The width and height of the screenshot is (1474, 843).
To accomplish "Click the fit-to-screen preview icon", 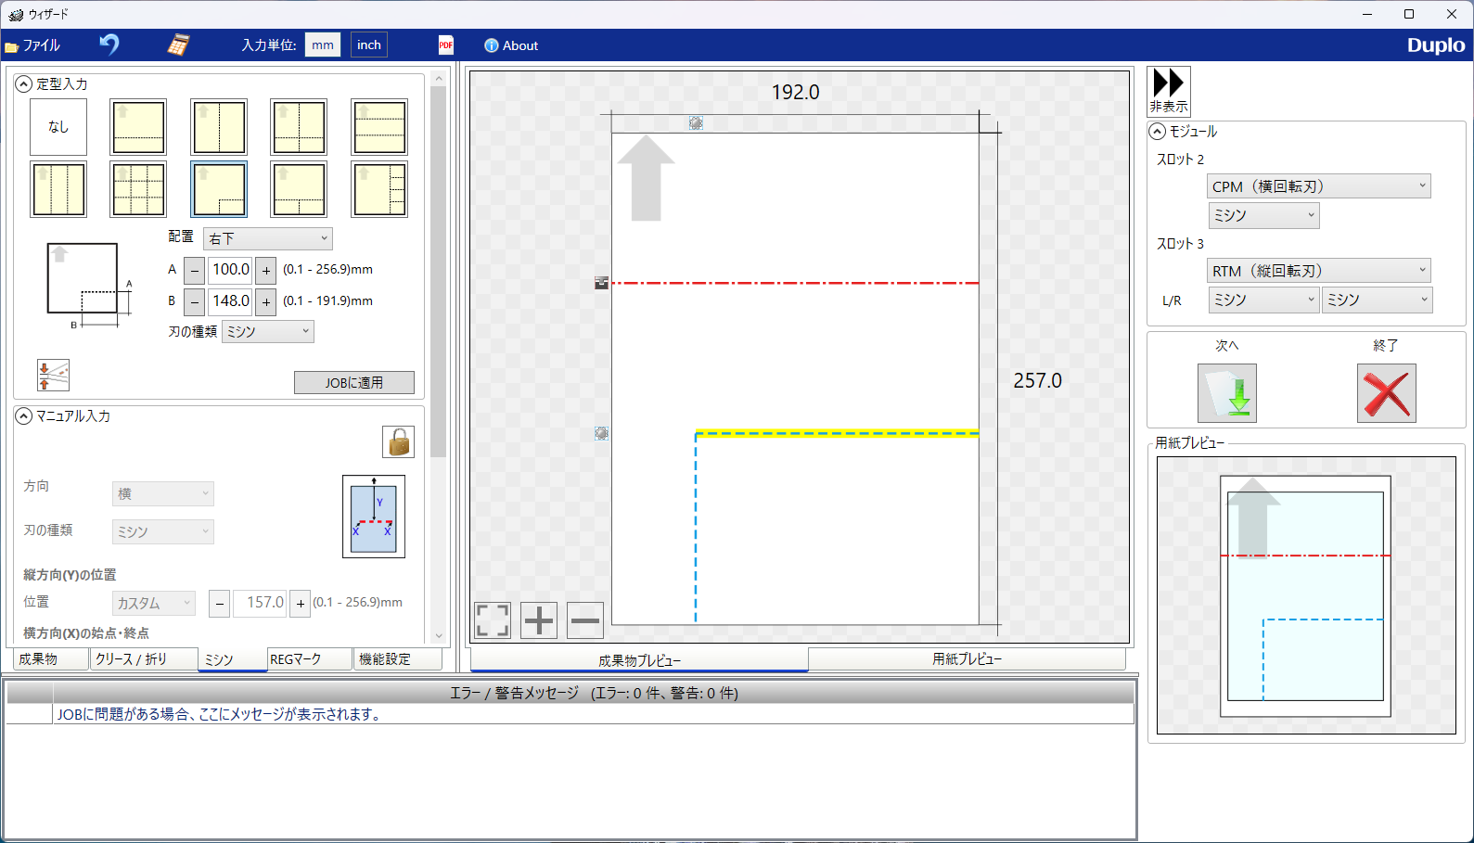I will (493, 620).
